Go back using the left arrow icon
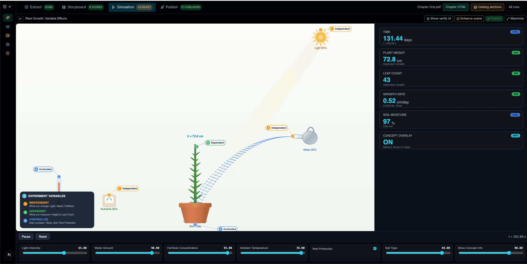527x264 pixels. pyautogui.click(x=21, y=19)
